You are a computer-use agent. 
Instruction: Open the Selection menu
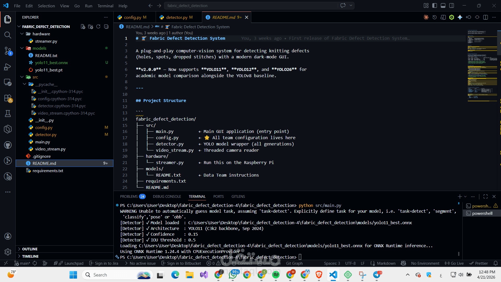click(x=46, y=6)
